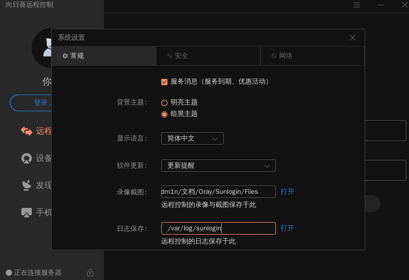Click the gear icon on 常规 tab
The width and height of the screenshot is (409, 280).
click(65, 56)
